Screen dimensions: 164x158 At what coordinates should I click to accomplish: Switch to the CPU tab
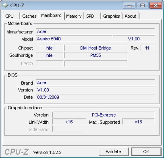pyautogui.click(x=12, y=16)
